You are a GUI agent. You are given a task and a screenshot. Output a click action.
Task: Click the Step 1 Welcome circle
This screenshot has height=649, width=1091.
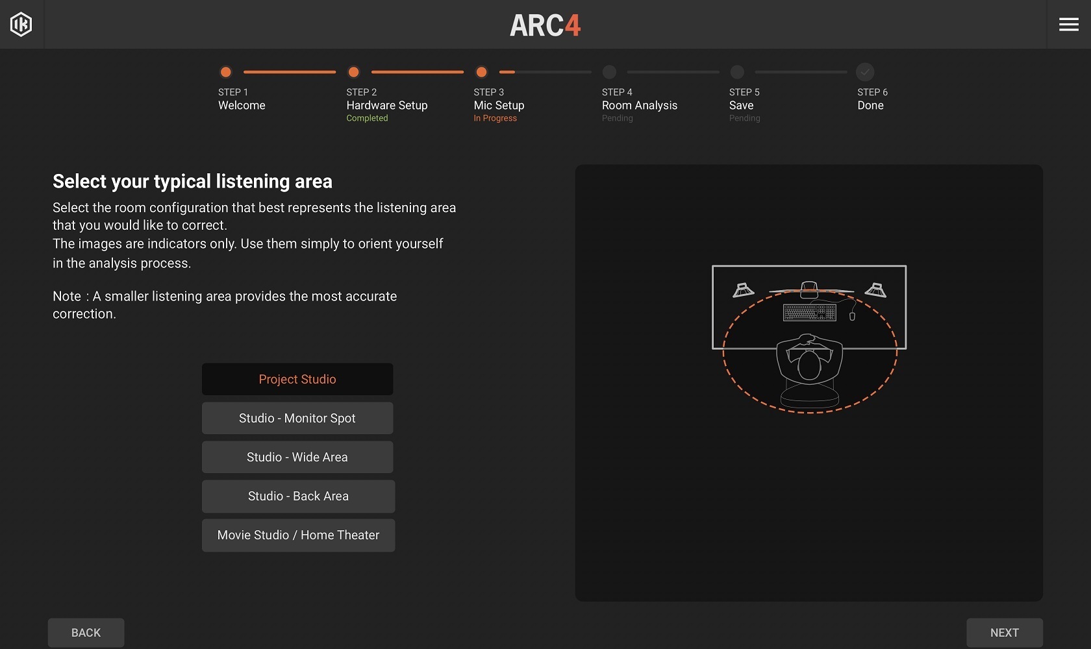pyautogui.click(x=226, y=72)
